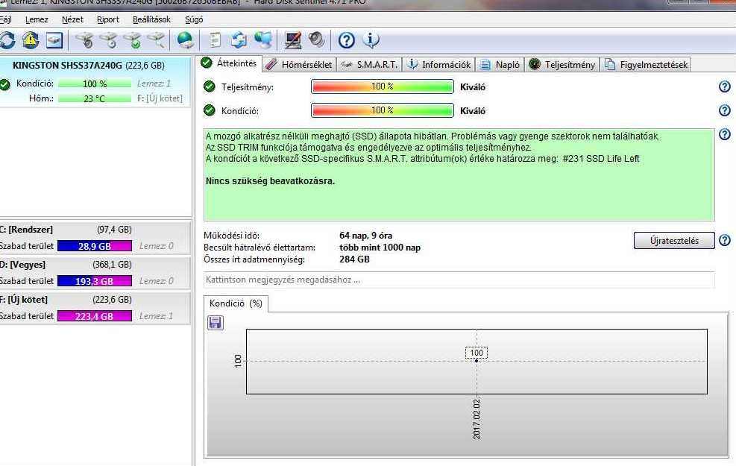Viewport: 736px width, 466px height.
Task: Select the KINGSTON SHSS37A240G disk entry
Action: [95, 82]
